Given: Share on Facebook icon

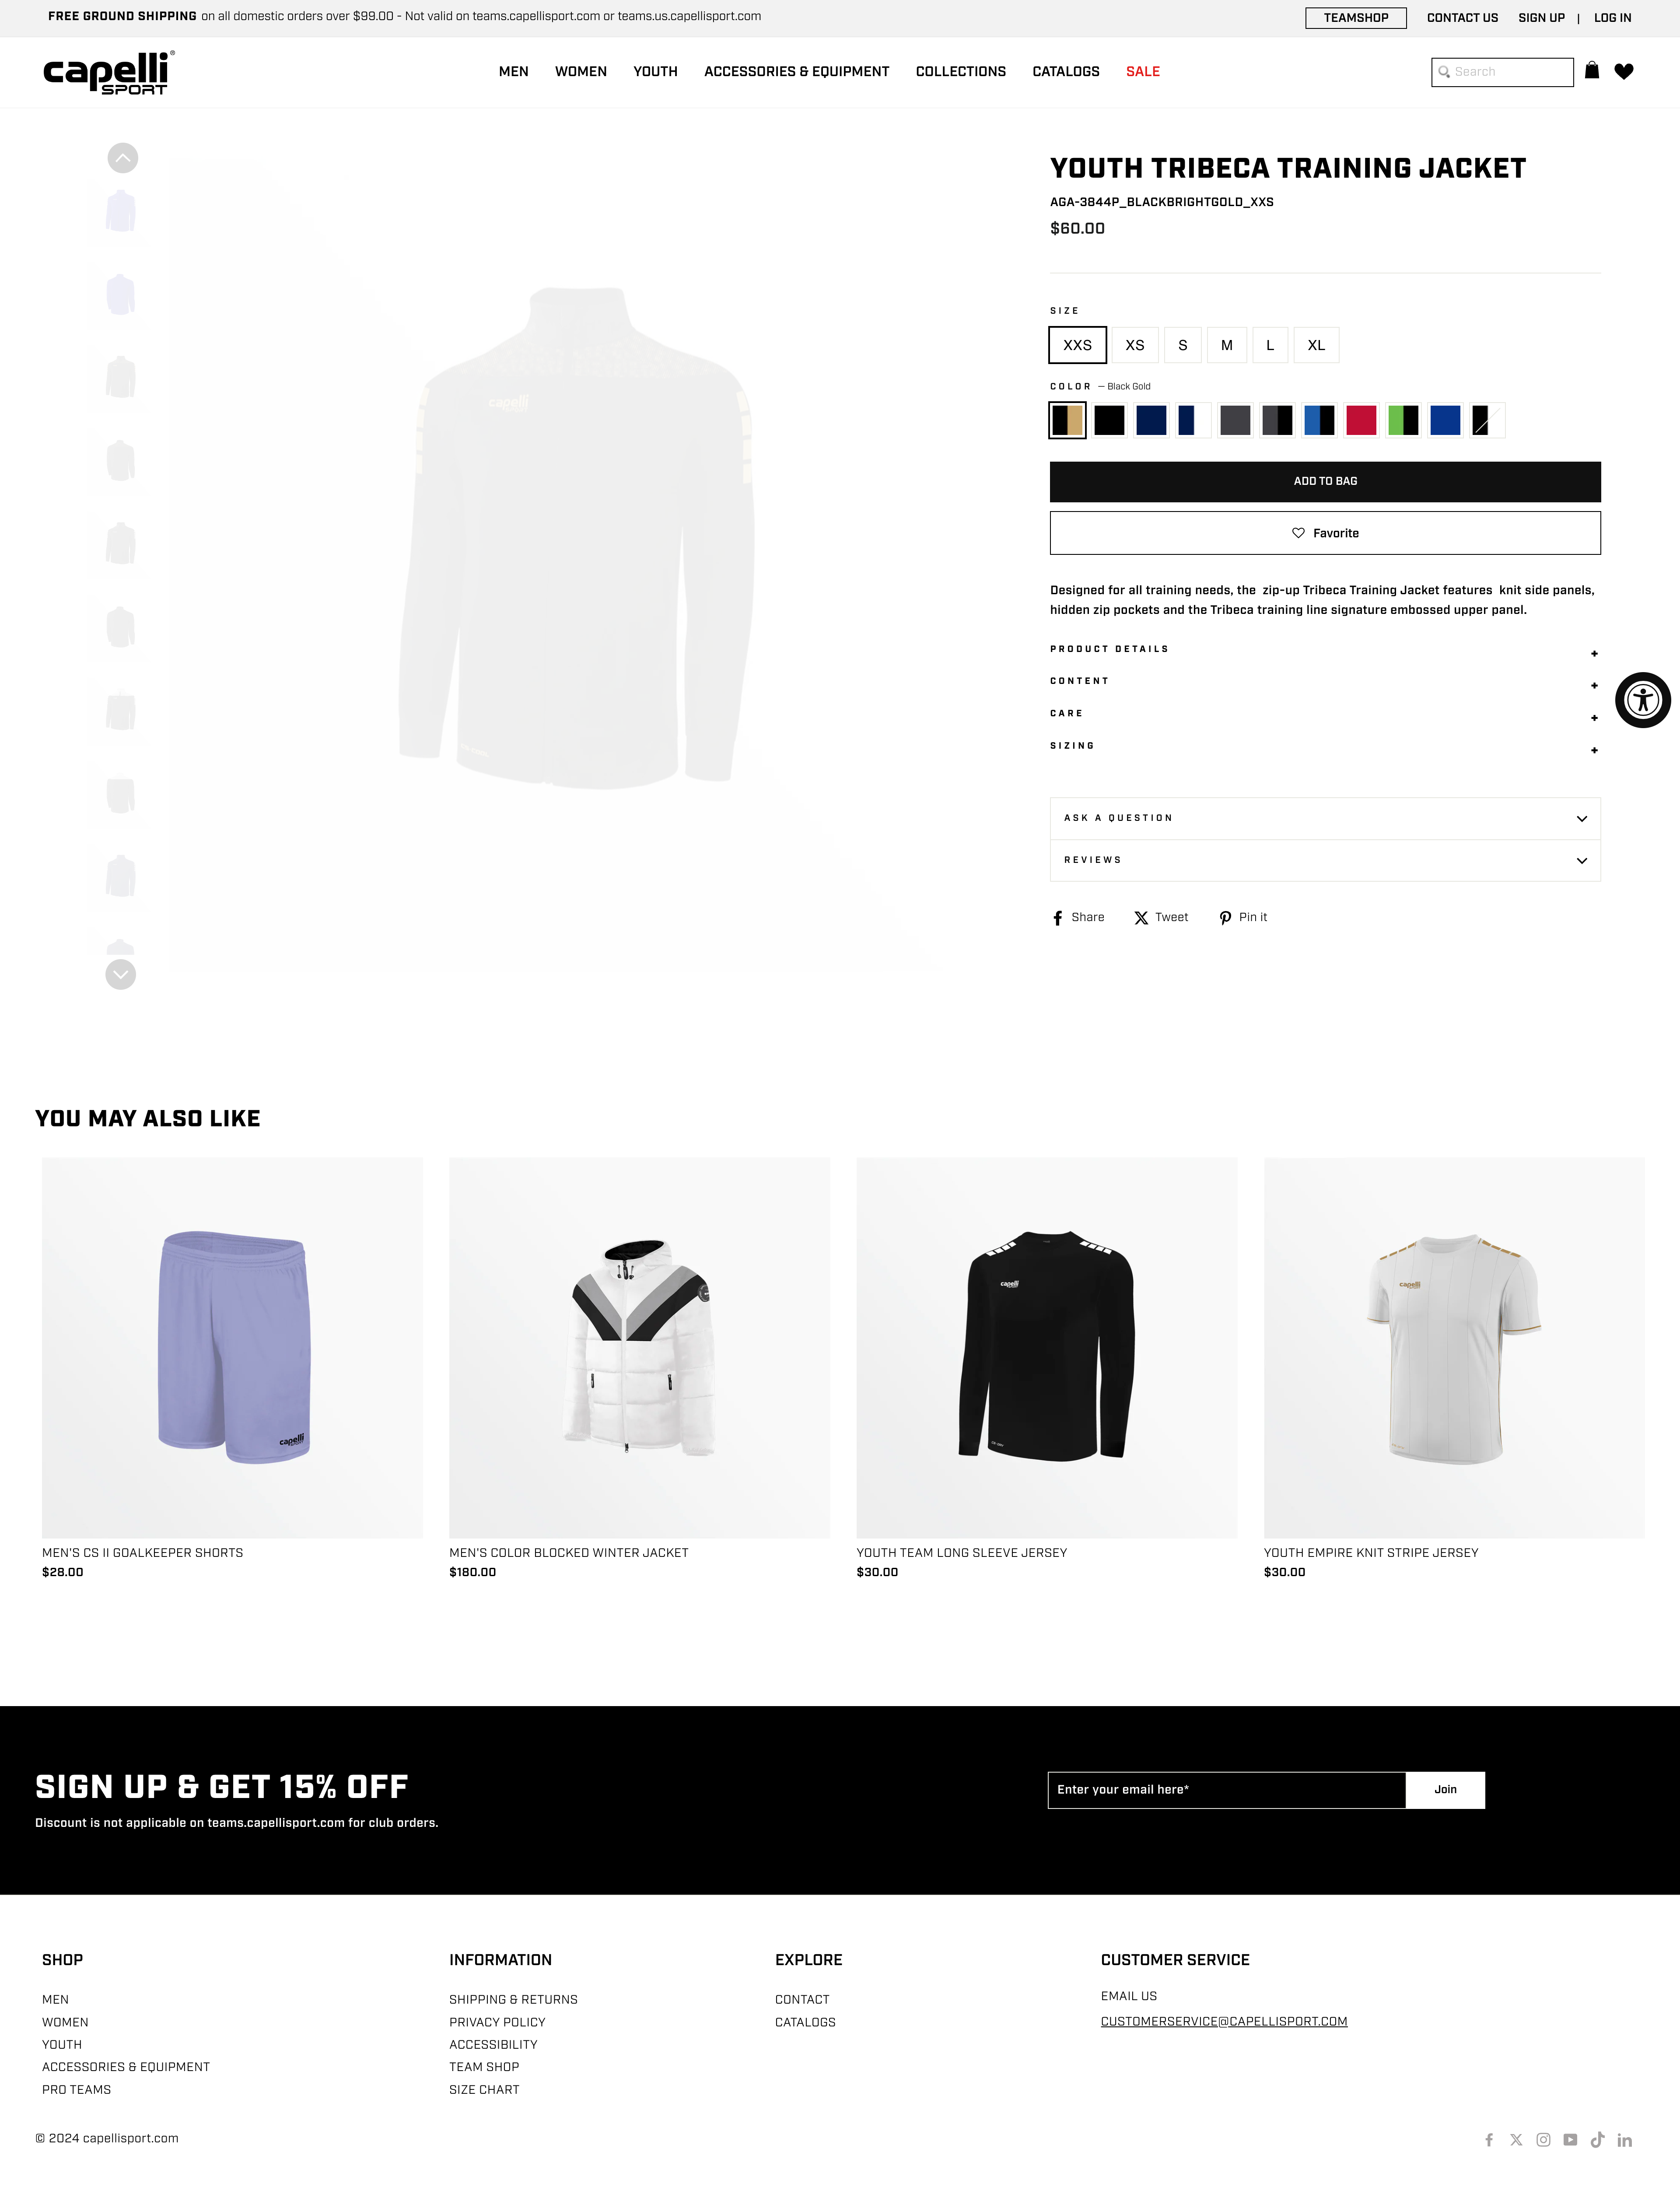Looking at the screenshot, I should tap(1058, 918).
